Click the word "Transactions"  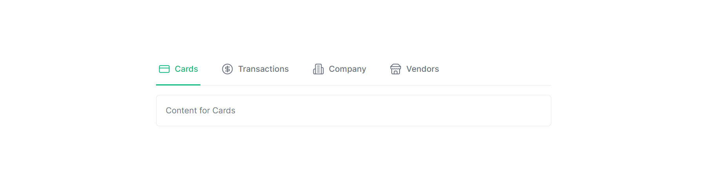pyautogui.click(x=264, y=69)
